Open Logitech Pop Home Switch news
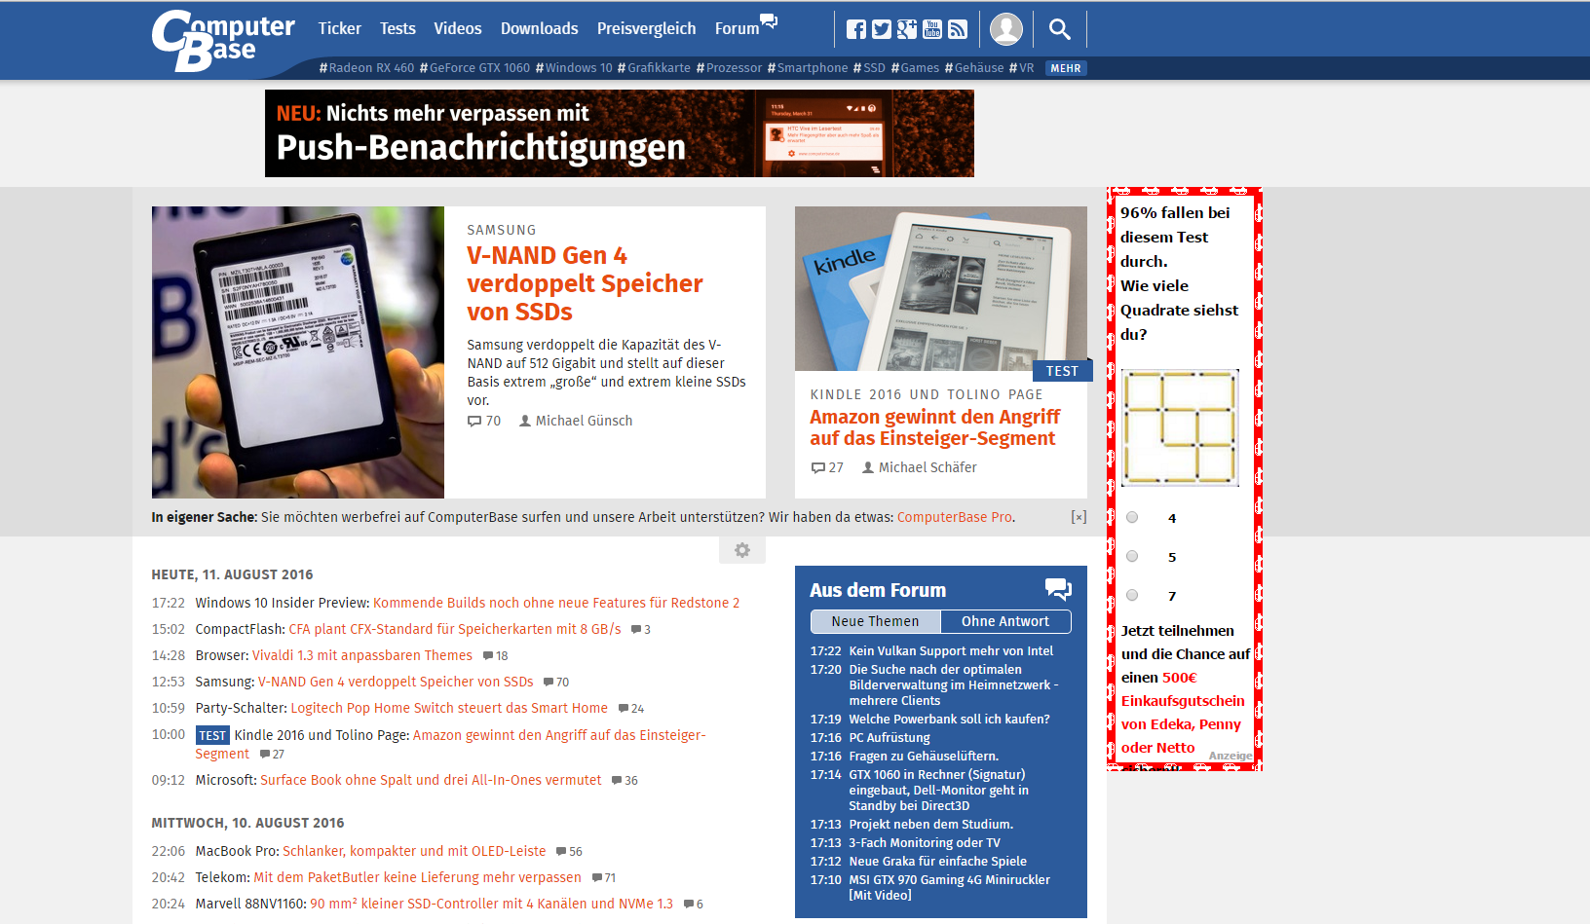The width and height of the screenshot is (1590, 924). pos(449,708)
